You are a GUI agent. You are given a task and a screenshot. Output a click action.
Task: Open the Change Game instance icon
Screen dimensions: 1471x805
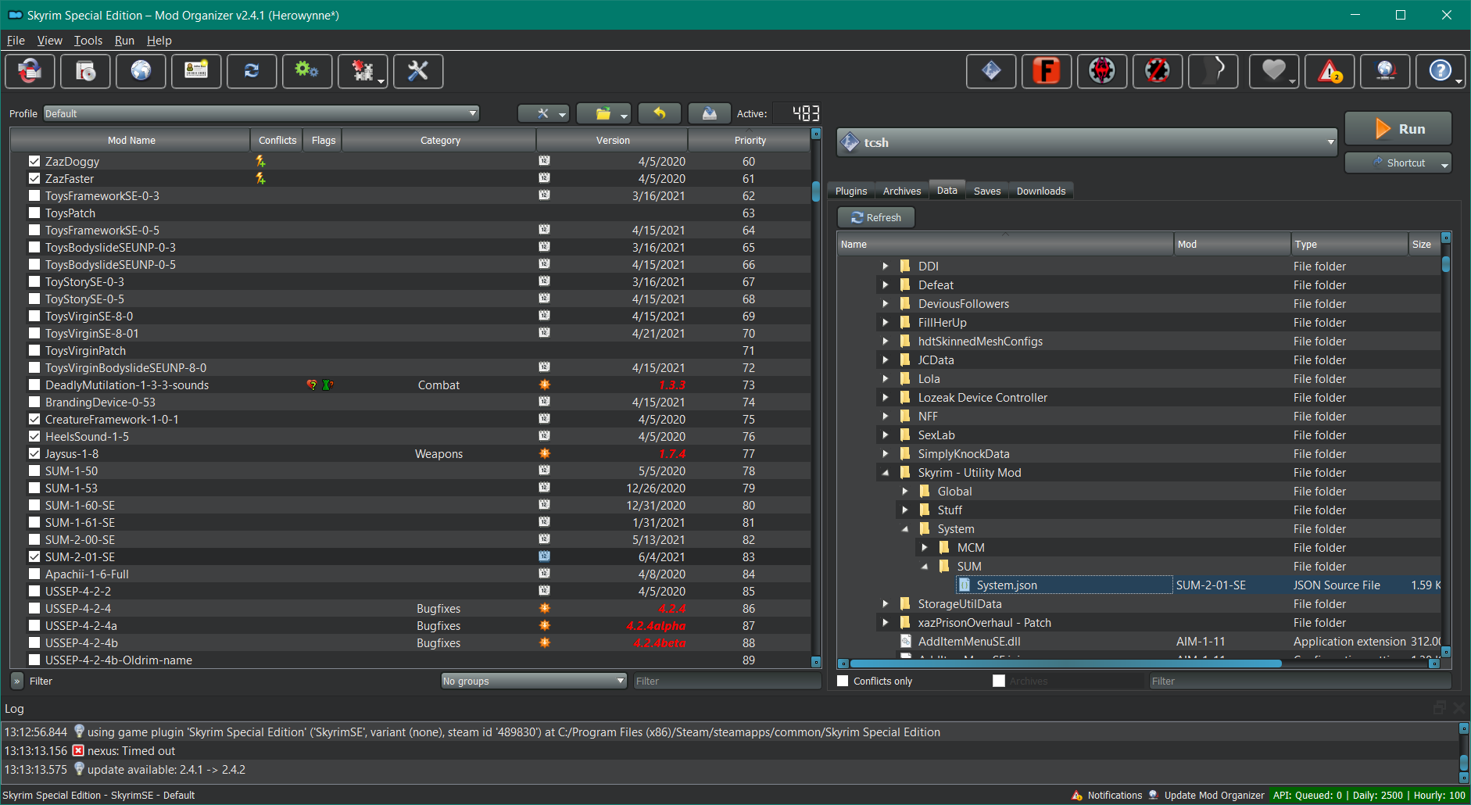(x=30, y=71)
